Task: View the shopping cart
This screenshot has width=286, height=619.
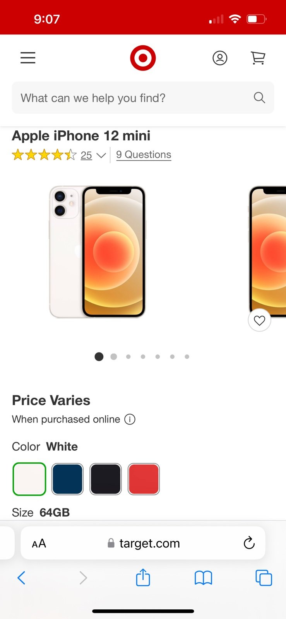Action: click(258, 58)
